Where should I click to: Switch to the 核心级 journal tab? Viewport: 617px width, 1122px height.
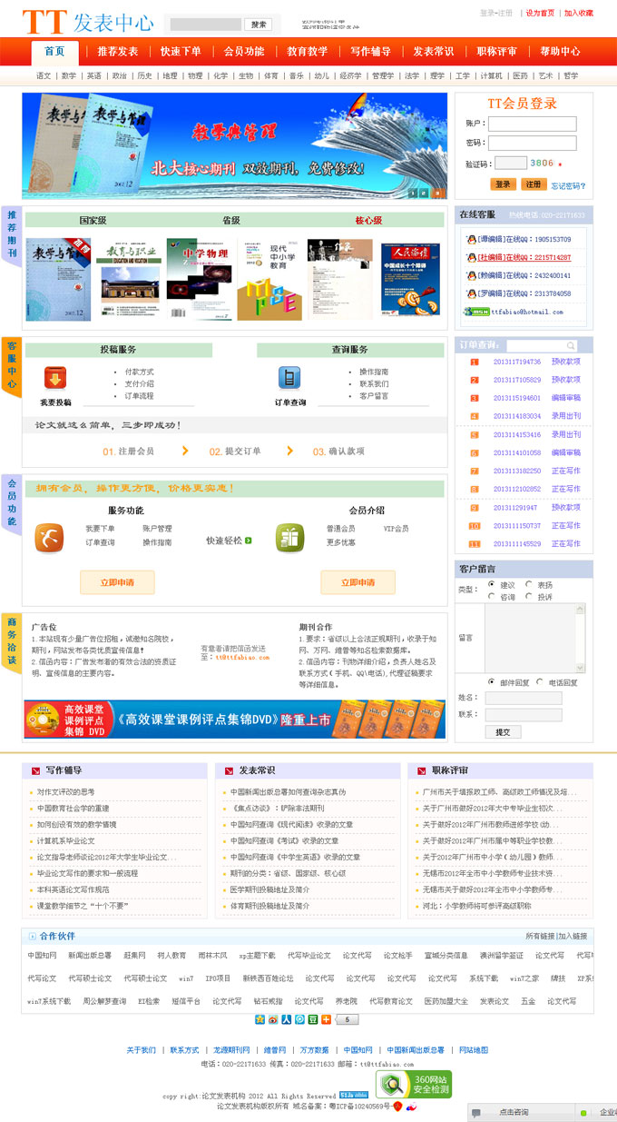coord(368,221)
